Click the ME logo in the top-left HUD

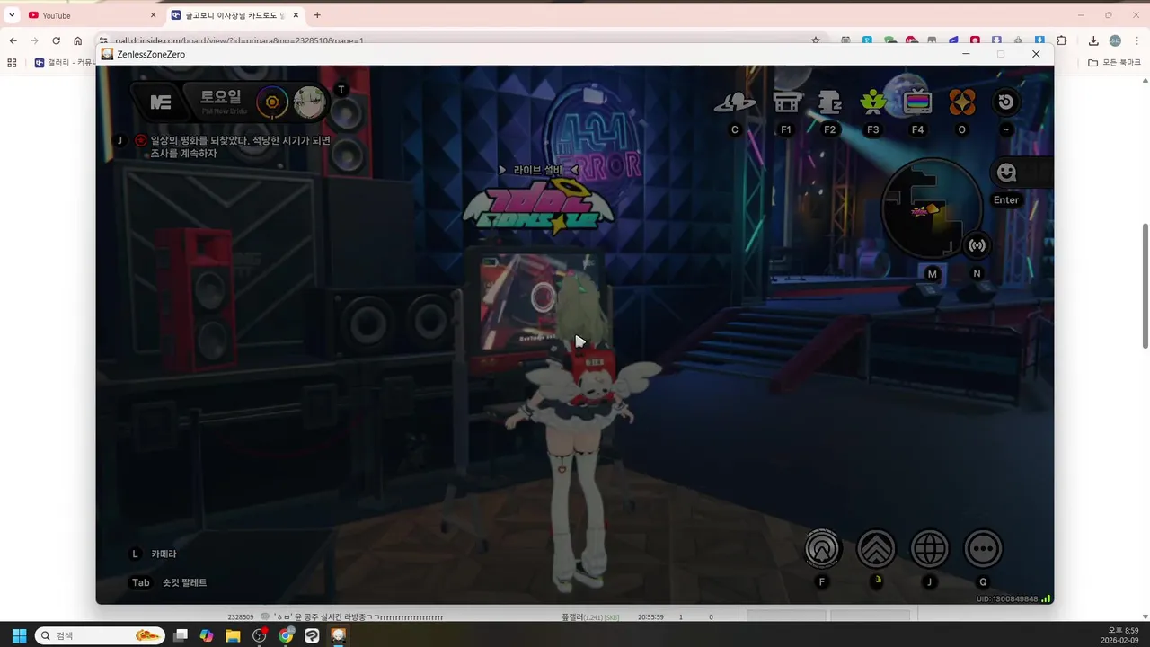click(x=161, y=102)
